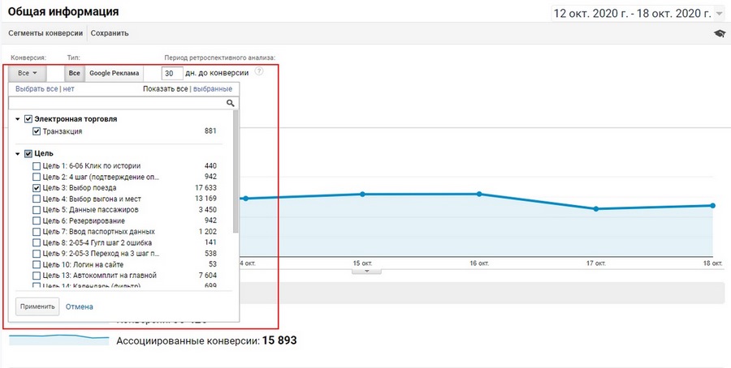Click the help question mark near lookback period

pyautogui.click(x=259, y=71)
